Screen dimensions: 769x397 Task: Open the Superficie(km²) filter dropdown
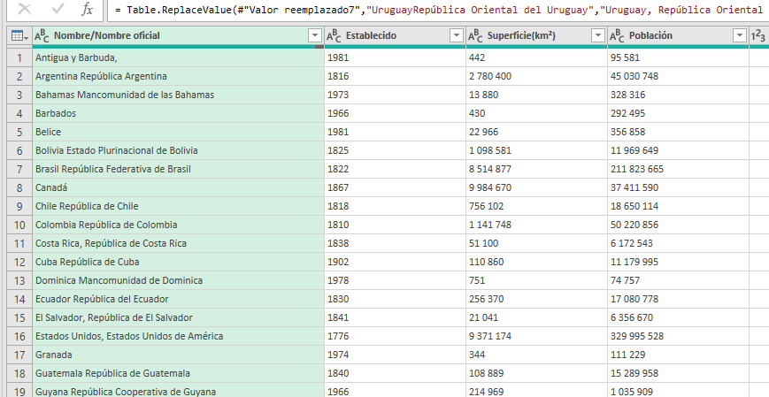(x=597, y=35)
